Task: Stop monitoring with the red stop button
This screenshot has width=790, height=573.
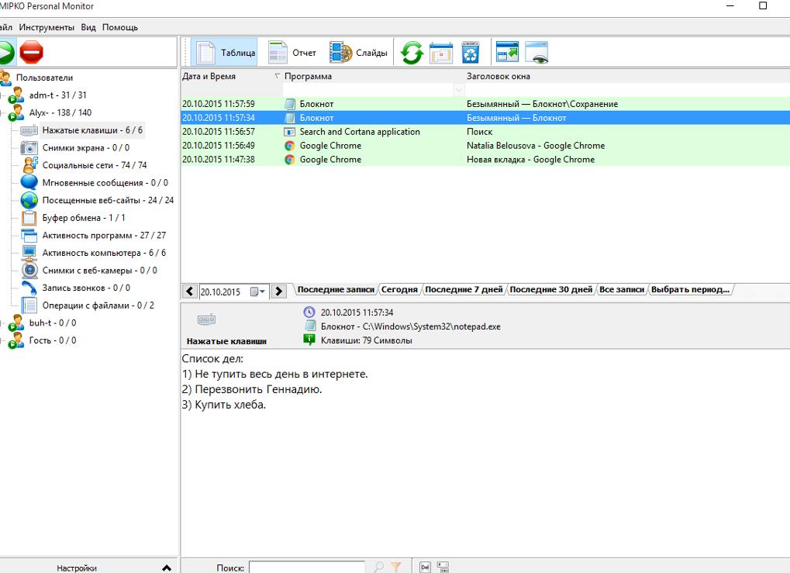Action: [31, 52]
